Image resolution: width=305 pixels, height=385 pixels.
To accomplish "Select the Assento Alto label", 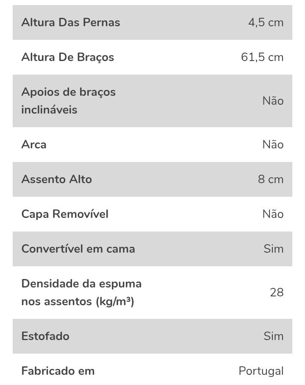I will tap(57, 179).
